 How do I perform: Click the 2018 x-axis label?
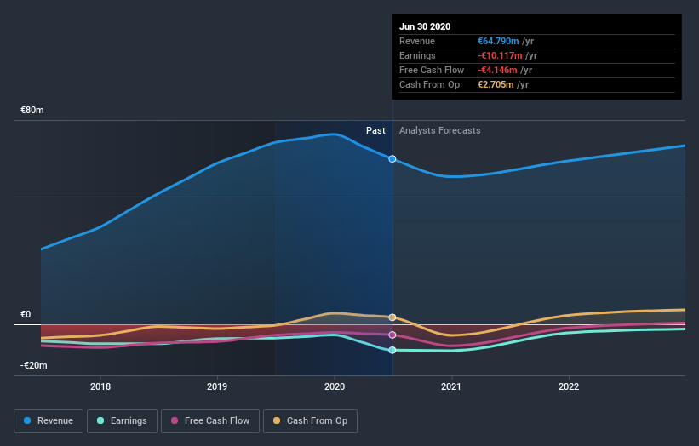[100, 386]
